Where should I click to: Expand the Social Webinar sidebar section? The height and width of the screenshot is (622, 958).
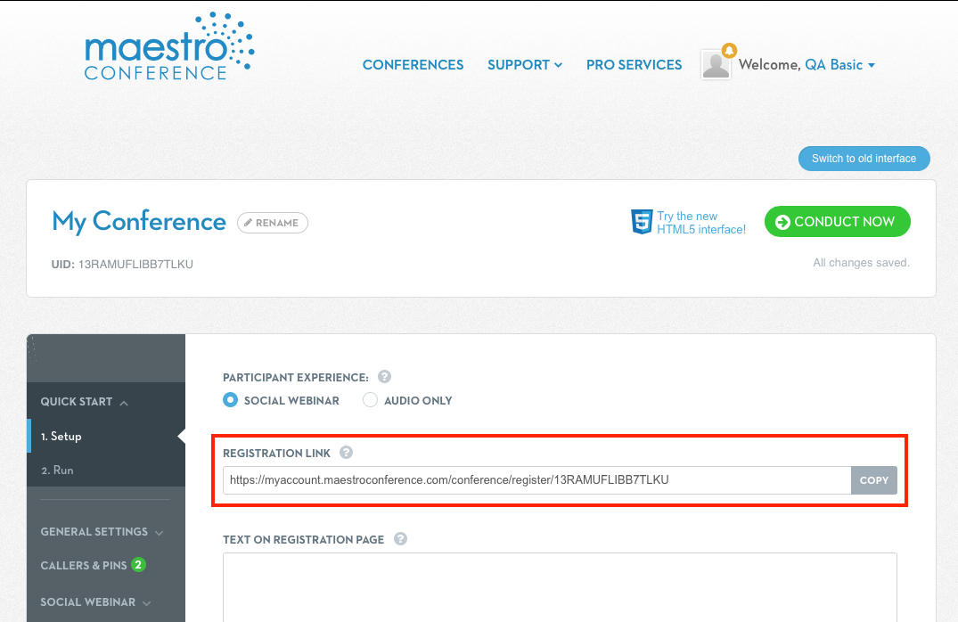(95, 602)
